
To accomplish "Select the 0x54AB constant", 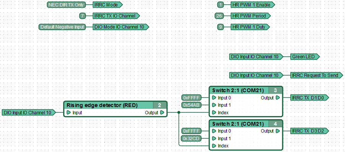I will [191, 105].
